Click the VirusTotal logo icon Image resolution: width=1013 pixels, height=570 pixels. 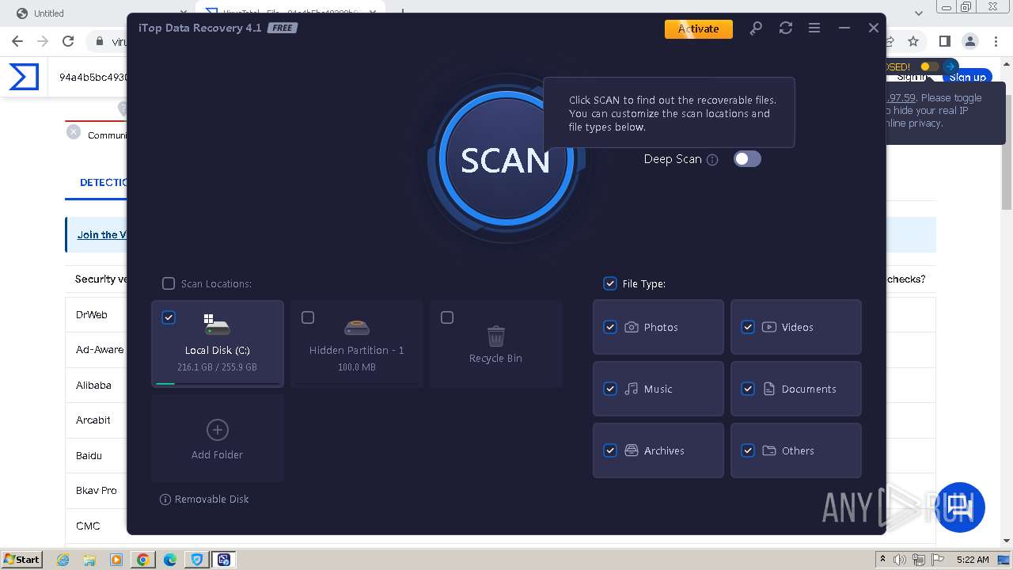[24, 77]
